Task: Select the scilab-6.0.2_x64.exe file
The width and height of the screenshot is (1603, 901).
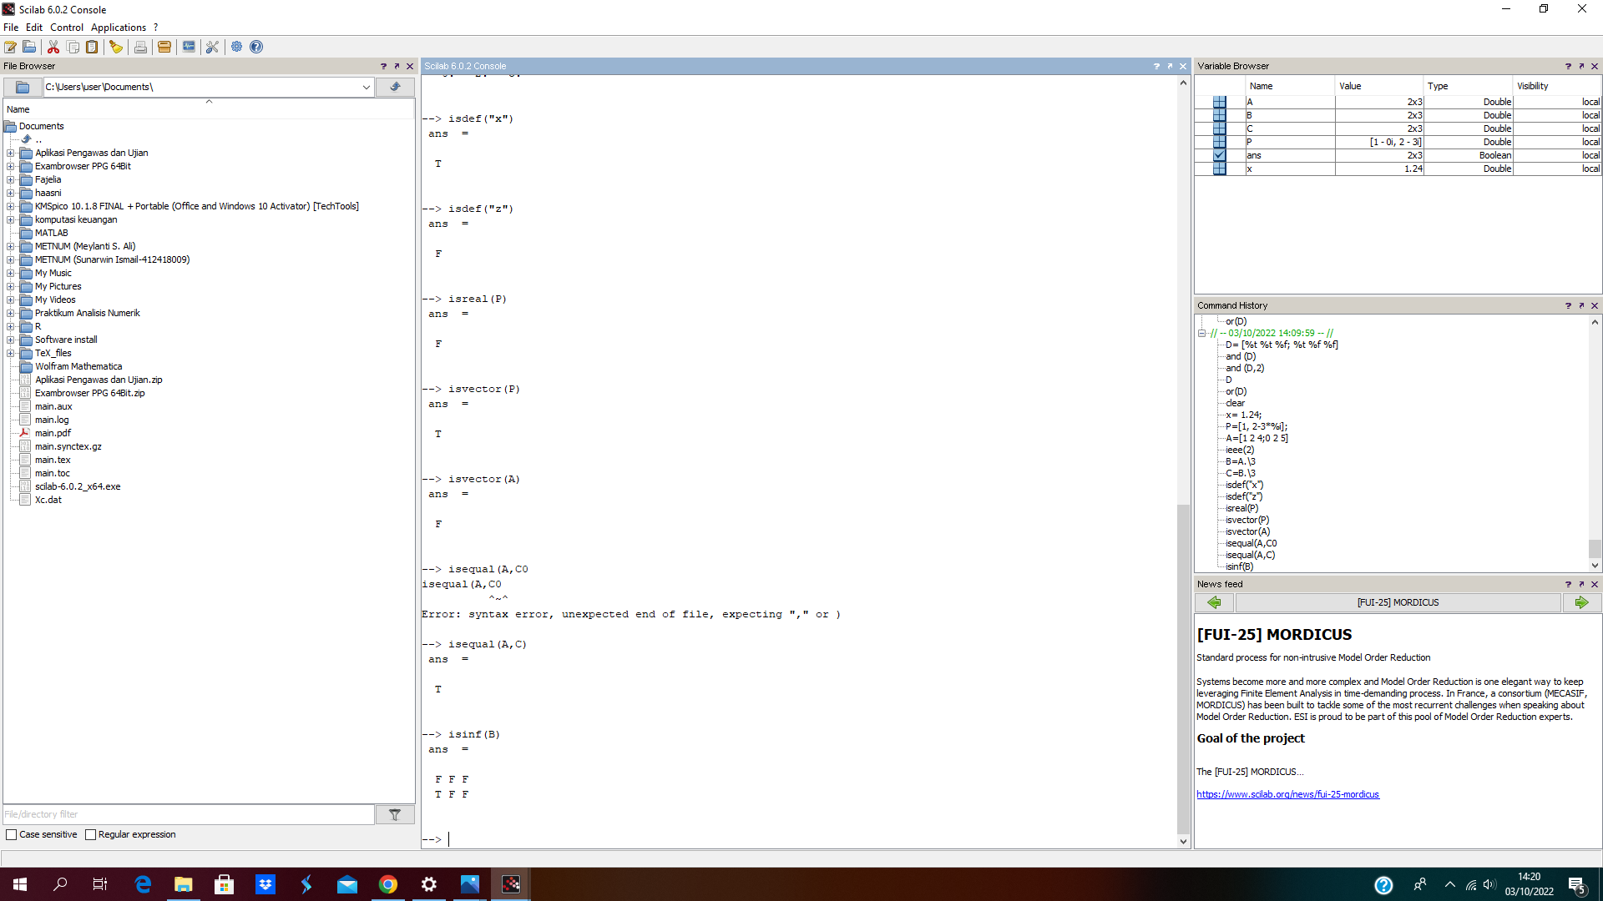Action: 78,486
